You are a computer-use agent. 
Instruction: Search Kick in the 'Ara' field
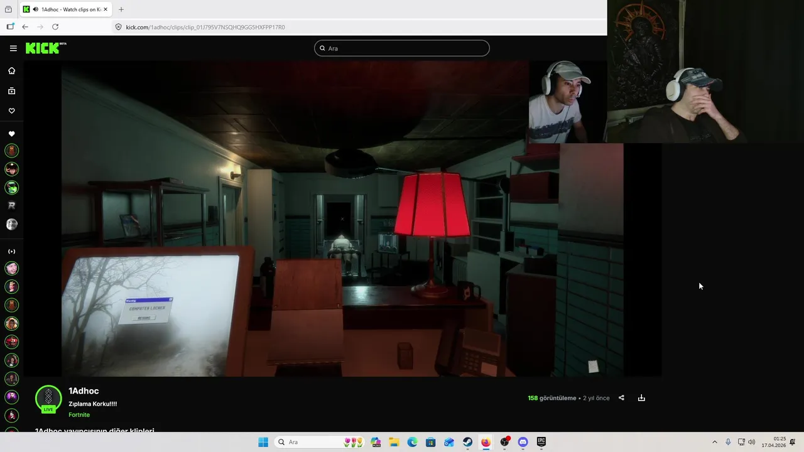(402, 48)
